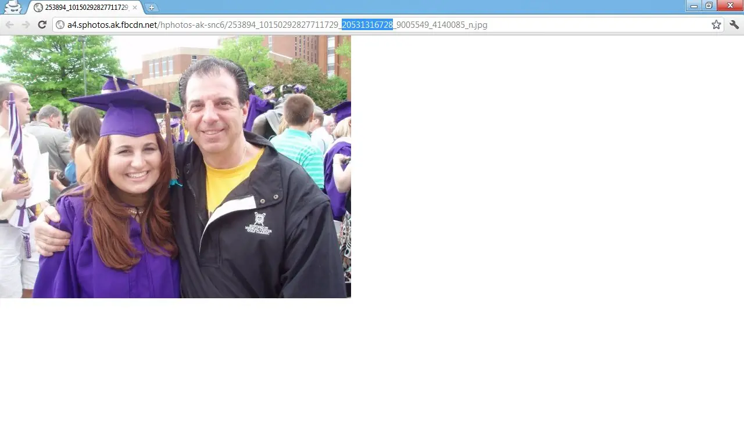Click the Back navigation arrow
The image size is (744, 441).
pyautogui.click(x=9, y=24)
